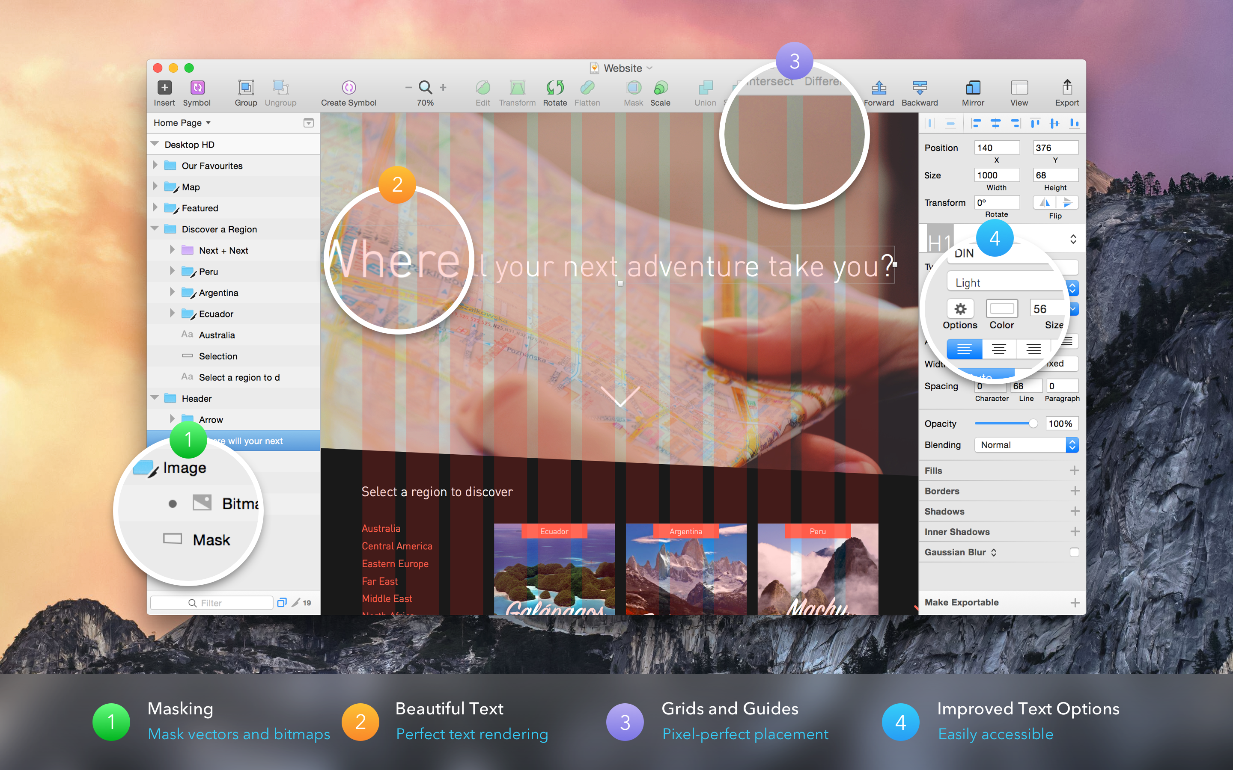This screenshot has height=770, width=1233.
Task: Open the Blending mode dropdown
Action: coord(1026,444)
